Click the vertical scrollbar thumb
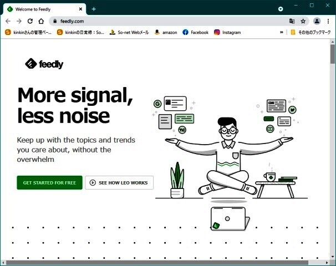Viewport: 336px width, 266px height. point(332,54)
